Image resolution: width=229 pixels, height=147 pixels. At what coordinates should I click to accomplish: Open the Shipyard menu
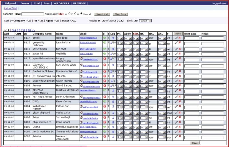(10, 3)
